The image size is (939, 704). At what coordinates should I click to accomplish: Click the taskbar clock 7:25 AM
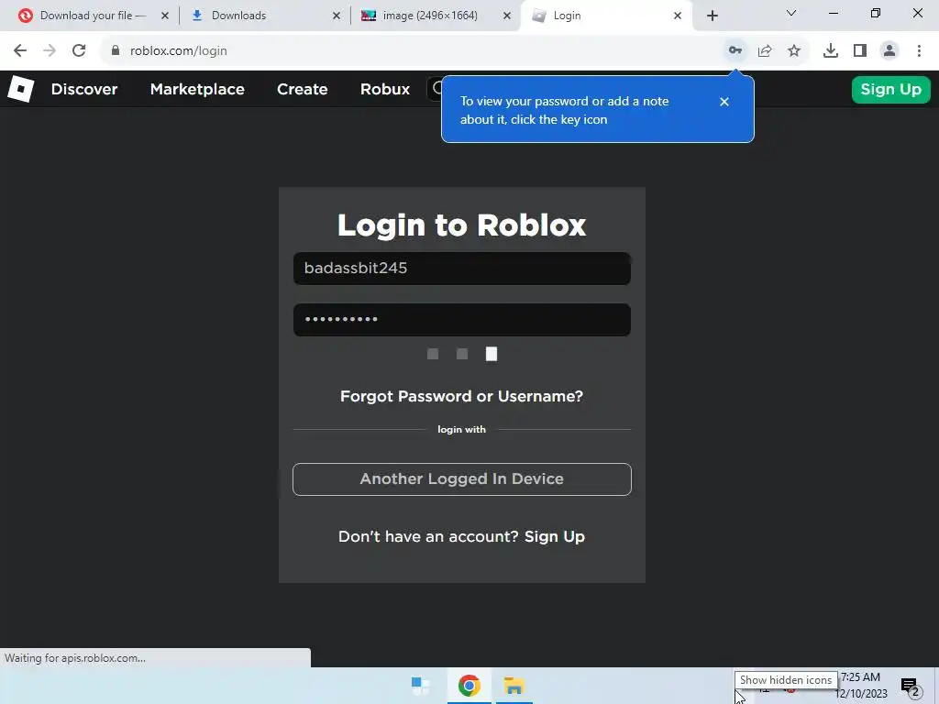point(860,677)
